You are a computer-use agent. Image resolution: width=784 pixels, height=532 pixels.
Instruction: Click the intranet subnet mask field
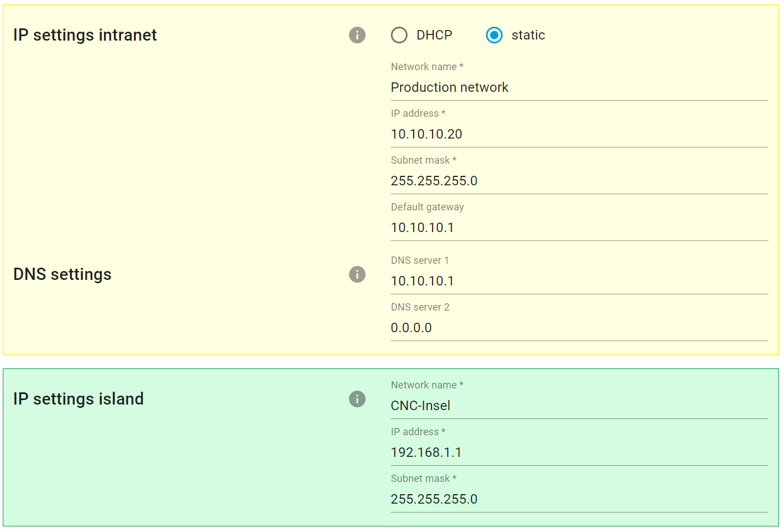579,181
